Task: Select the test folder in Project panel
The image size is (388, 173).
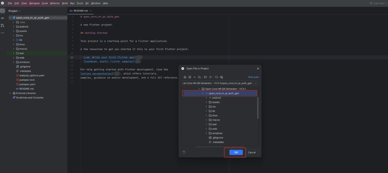Action: [22, 53]
